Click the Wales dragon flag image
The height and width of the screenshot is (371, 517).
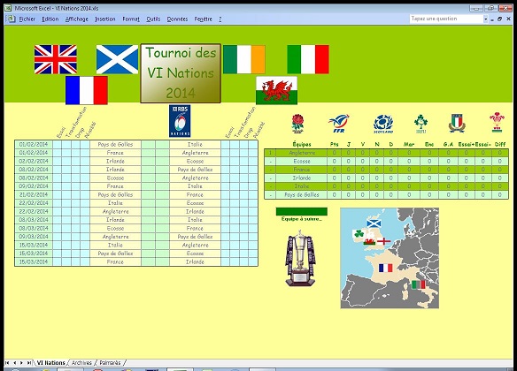[x=276, y=90]
